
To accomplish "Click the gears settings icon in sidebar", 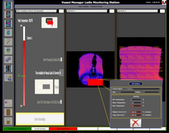I will (x=9, y=59).
